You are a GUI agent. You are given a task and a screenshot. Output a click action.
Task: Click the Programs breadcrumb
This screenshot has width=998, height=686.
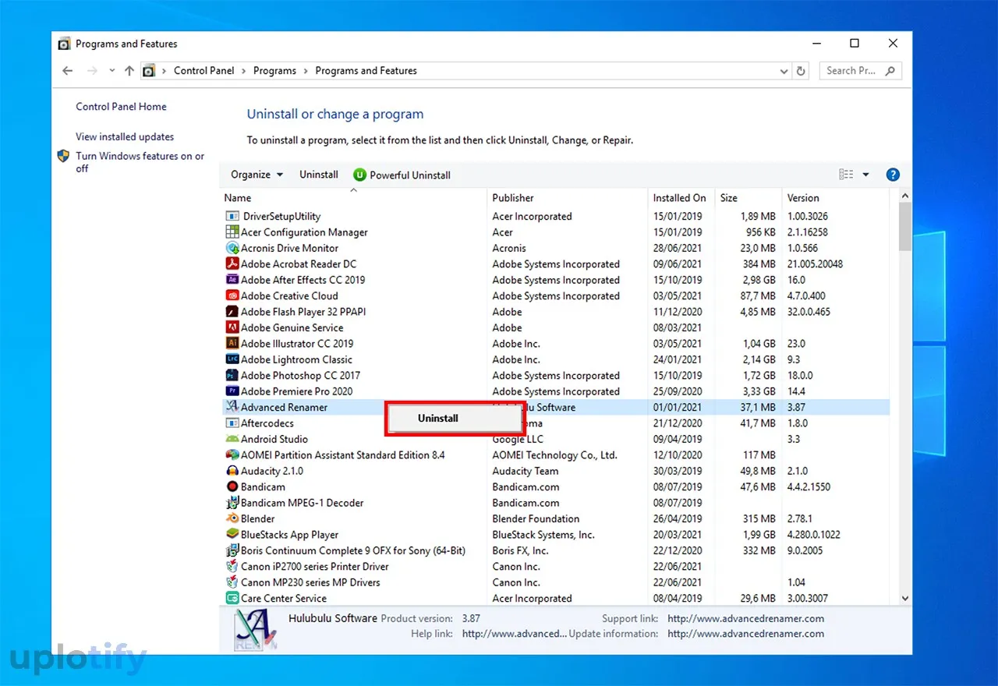pos(274,70)
